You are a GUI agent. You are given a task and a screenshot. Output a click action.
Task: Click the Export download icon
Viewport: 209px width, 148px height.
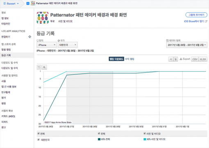pyautogui.click(x=181, y=59)
